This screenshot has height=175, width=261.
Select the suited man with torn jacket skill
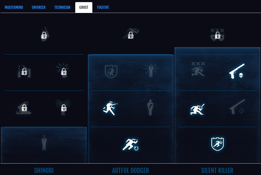pyautogui.click(x=150, y=108)
